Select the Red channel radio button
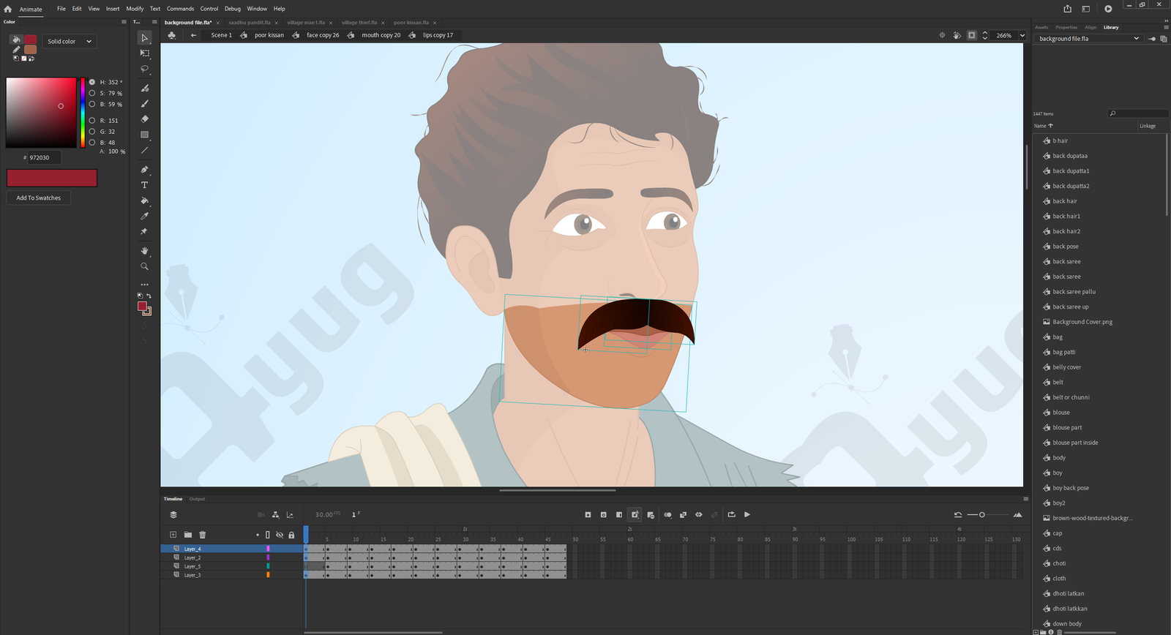The image size is (1171, 635). (92, 121)
